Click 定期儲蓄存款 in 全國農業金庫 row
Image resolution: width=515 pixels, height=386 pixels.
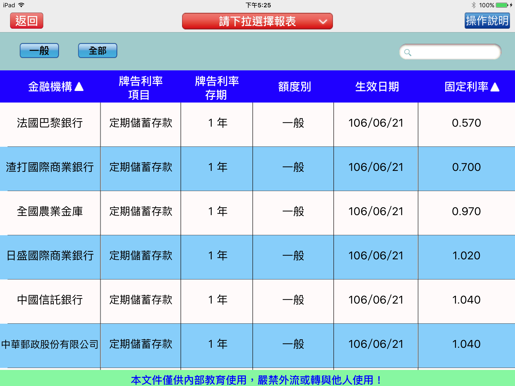pos(141,212)
